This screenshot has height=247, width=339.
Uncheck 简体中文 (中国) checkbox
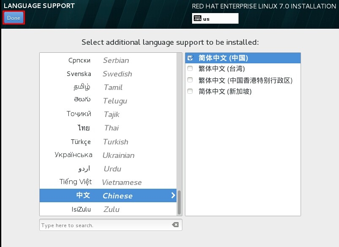[x=190, y=58]
